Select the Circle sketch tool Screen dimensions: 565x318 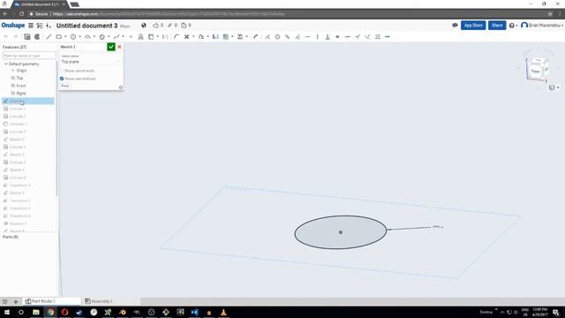[73, 37]
